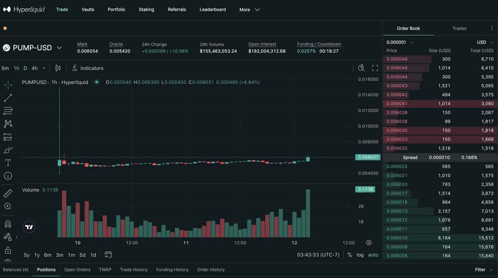Open the More navigation dropdown
The image size is (498, 278).
249,10
